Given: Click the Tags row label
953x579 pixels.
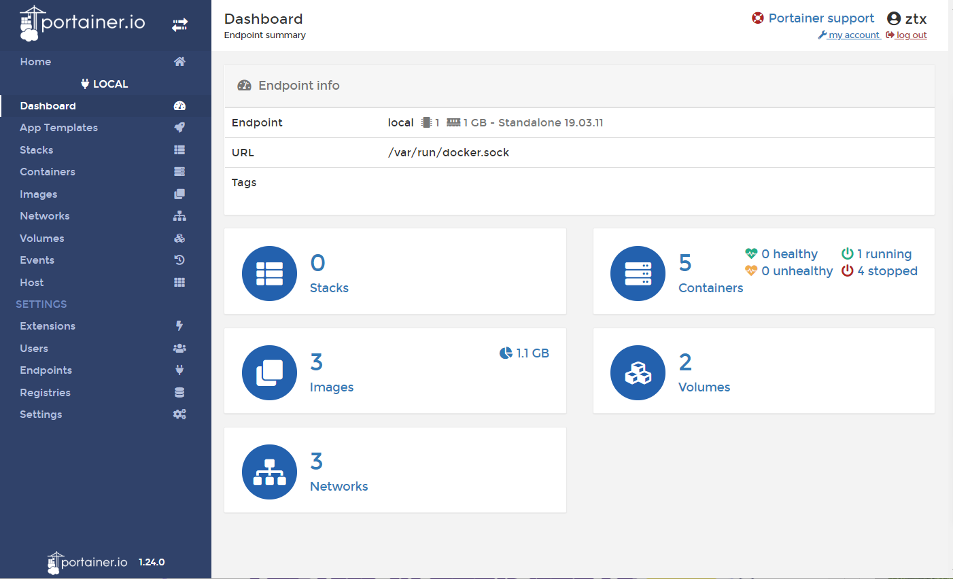Looking at the screenshot, I should click(244, 183).
